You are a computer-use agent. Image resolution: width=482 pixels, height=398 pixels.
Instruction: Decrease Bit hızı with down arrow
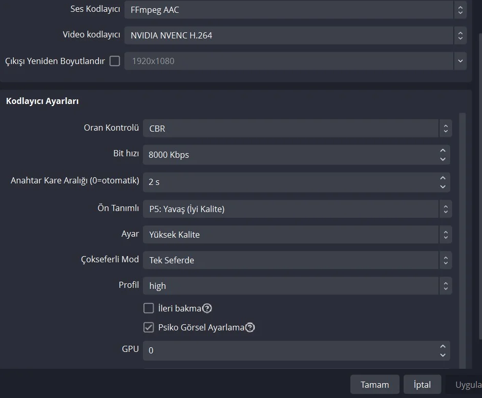[443, 159]
